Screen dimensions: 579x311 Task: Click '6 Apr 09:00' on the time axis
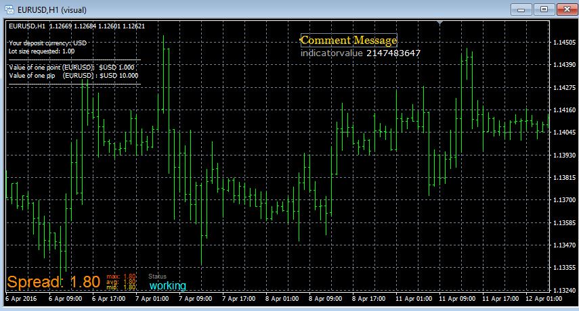pos(66,298)
